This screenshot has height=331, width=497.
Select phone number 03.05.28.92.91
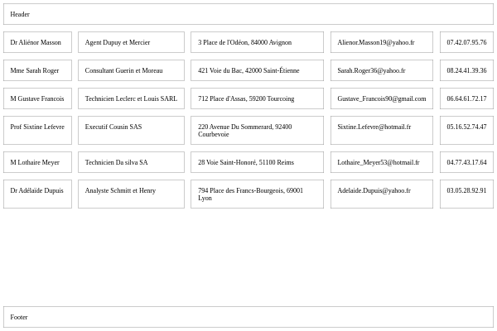[x=466, y=194]
